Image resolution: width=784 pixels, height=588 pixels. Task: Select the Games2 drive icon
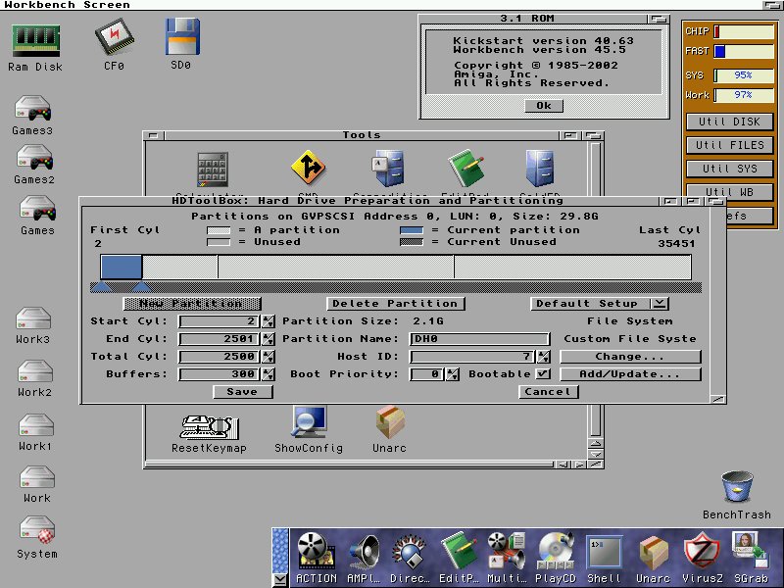coord(35,158)
